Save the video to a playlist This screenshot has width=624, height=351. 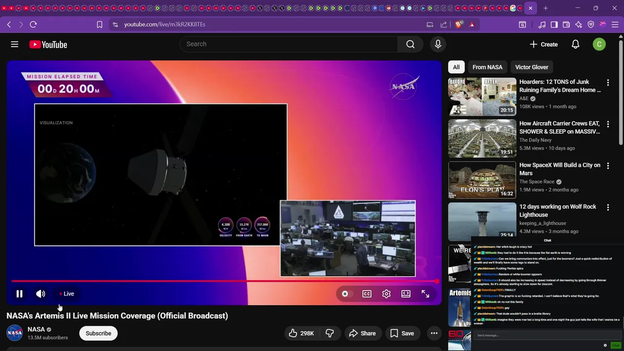[402, 333]
